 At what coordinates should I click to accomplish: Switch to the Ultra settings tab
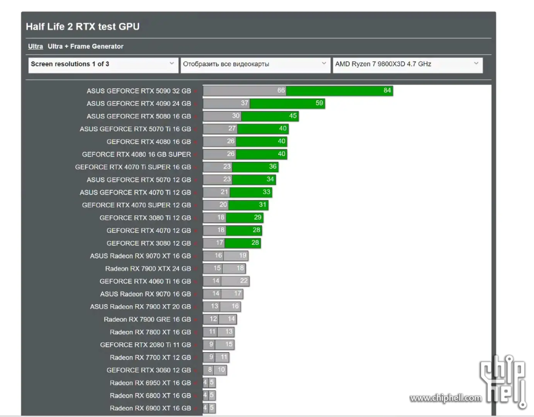tap(35, 46)
